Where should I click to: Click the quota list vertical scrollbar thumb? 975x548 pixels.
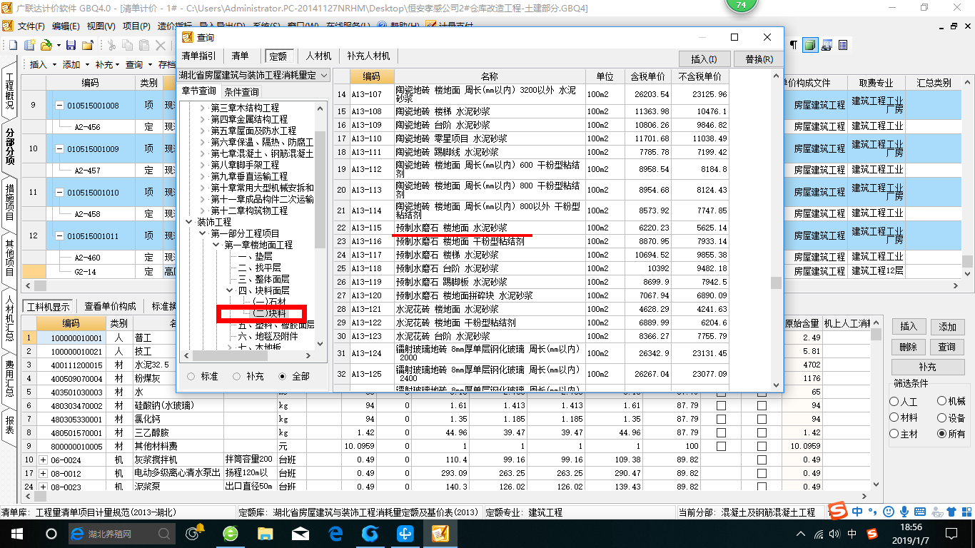tap(776, 283)
